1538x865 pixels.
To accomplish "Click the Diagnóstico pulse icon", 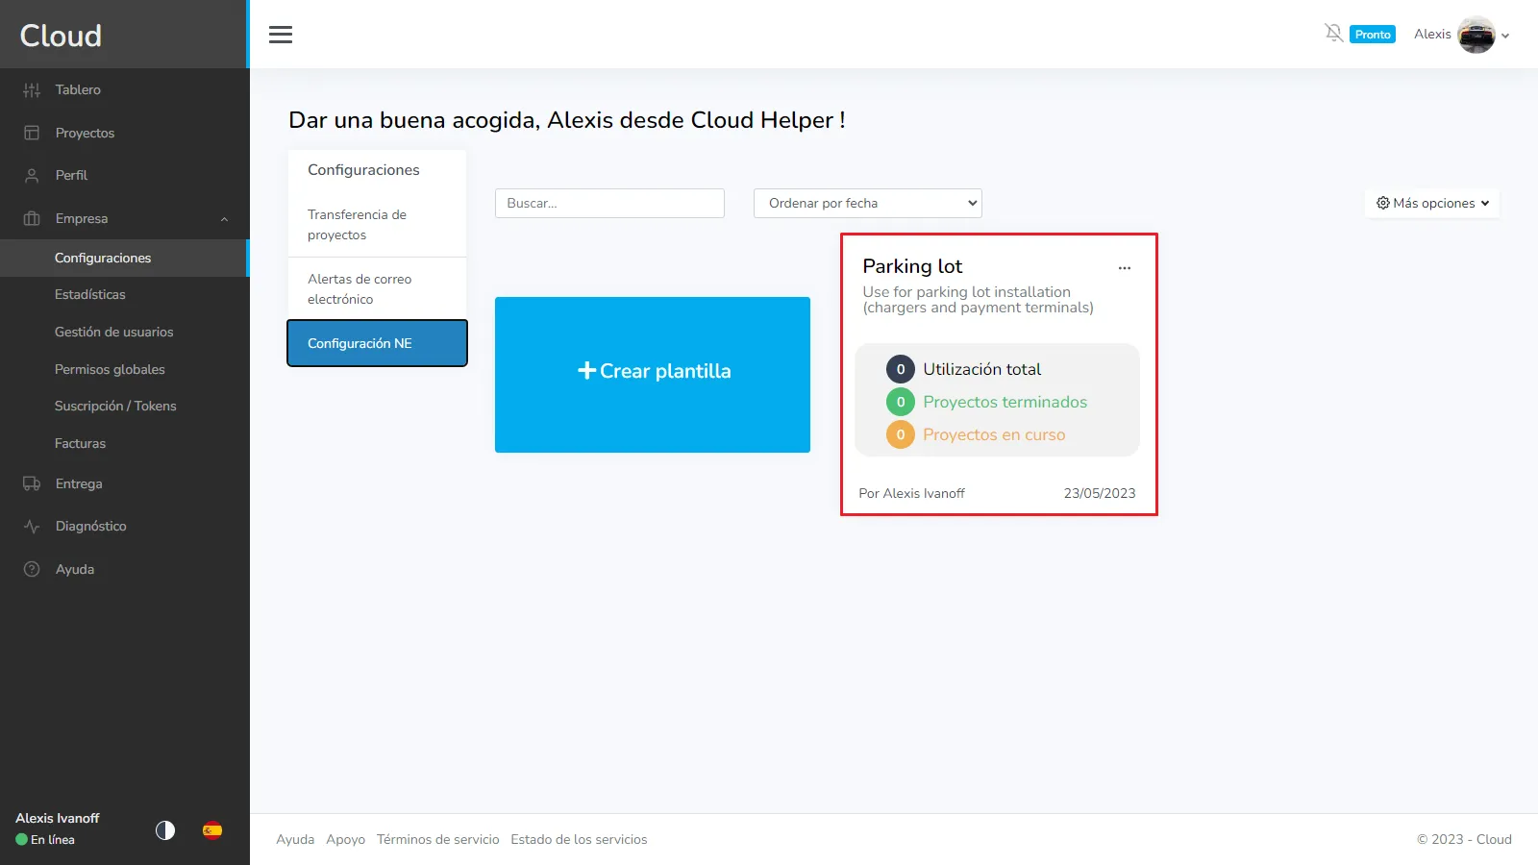I will [32, 527].
